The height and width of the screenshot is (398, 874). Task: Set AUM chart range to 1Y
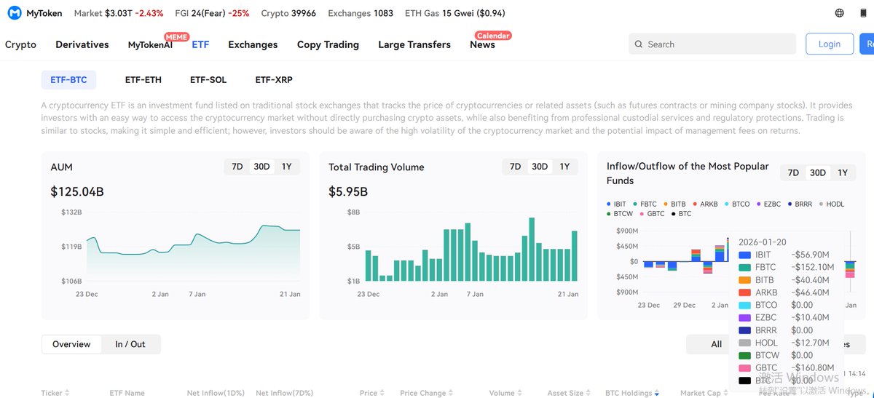(x=286, y=167)
